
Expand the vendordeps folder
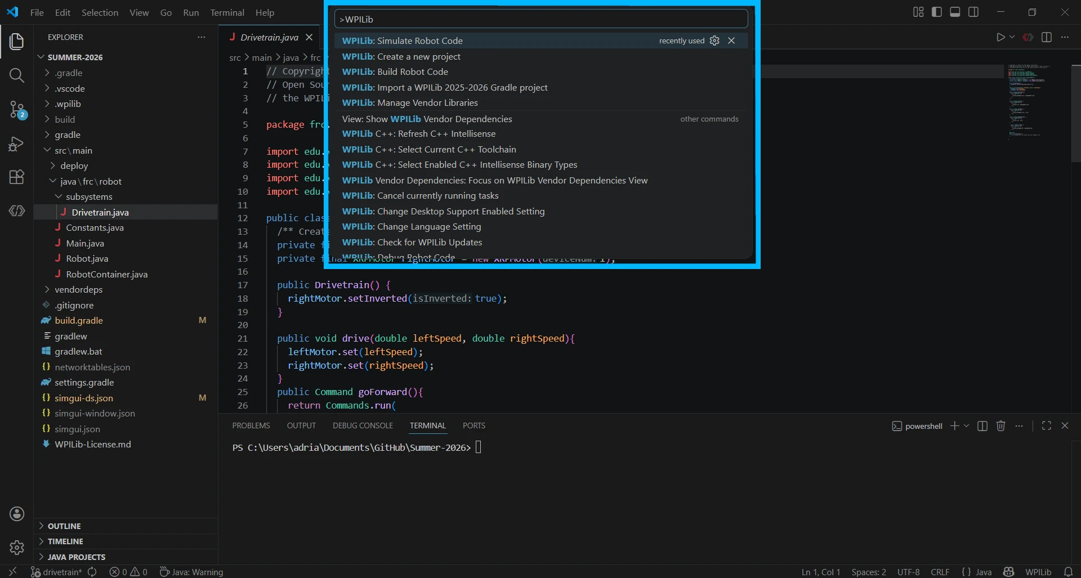(78, 289)
